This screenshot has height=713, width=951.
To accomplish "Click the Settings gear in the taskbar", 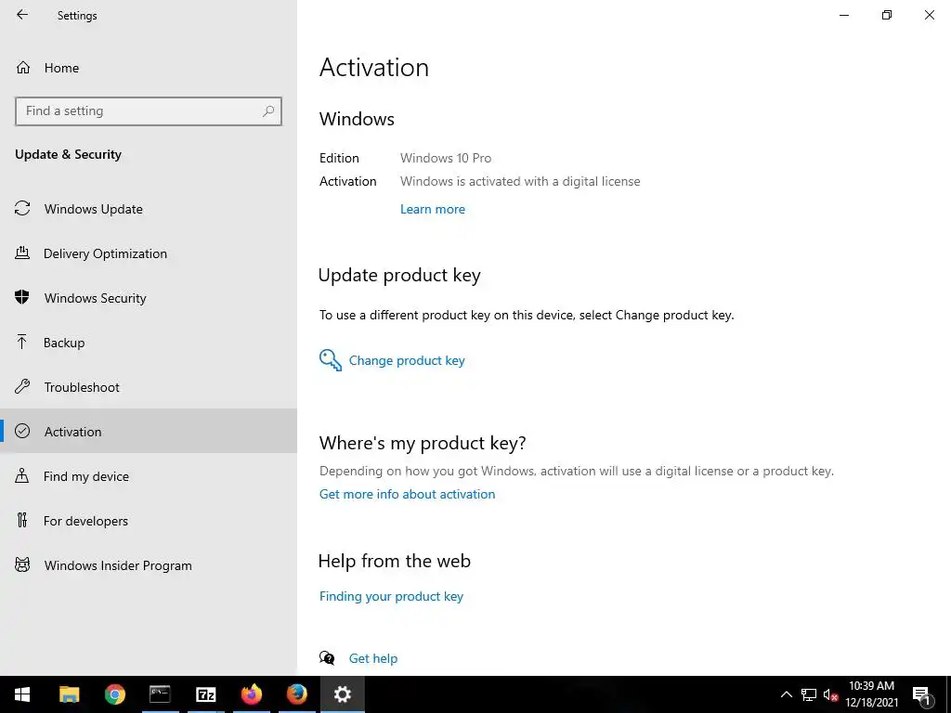I will (x=343, y=694).
